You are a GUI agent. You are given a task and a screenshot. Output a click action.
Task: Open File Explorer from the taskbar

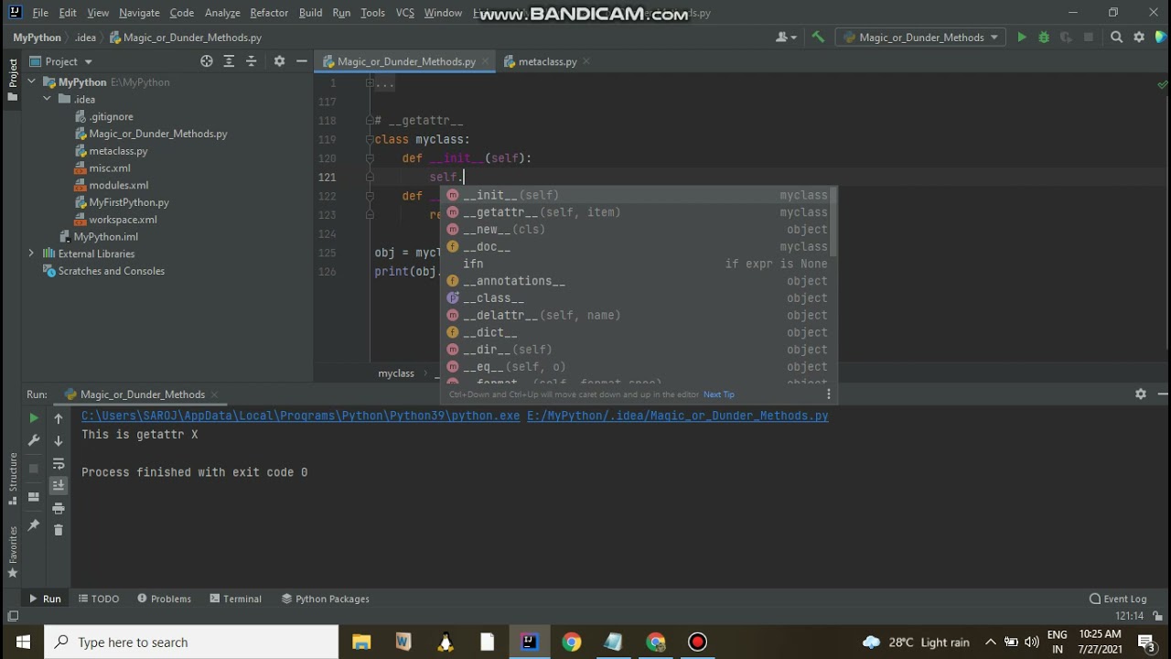[x=361, y=642]
